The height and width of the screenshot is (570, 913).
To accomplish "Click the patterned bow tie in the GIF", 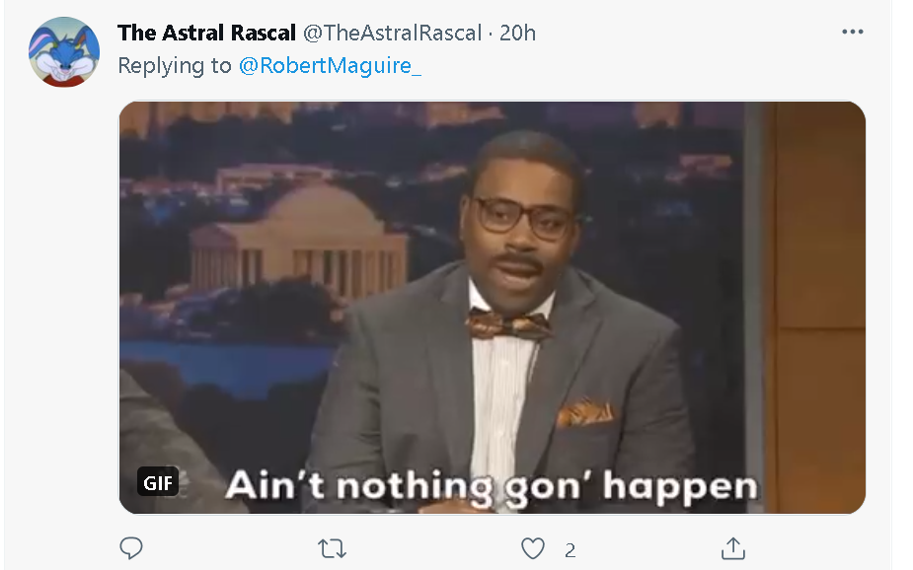I will coord(507,325).
